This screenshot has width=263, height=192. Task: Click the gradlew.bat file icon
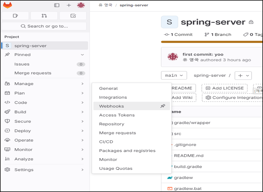click(170, 188)
